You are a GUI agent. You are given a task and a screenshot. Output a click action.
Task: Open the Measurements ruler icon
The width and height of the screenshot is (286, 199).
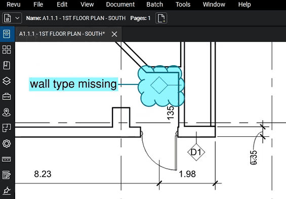pyautogui.click(x=7, y=159)
